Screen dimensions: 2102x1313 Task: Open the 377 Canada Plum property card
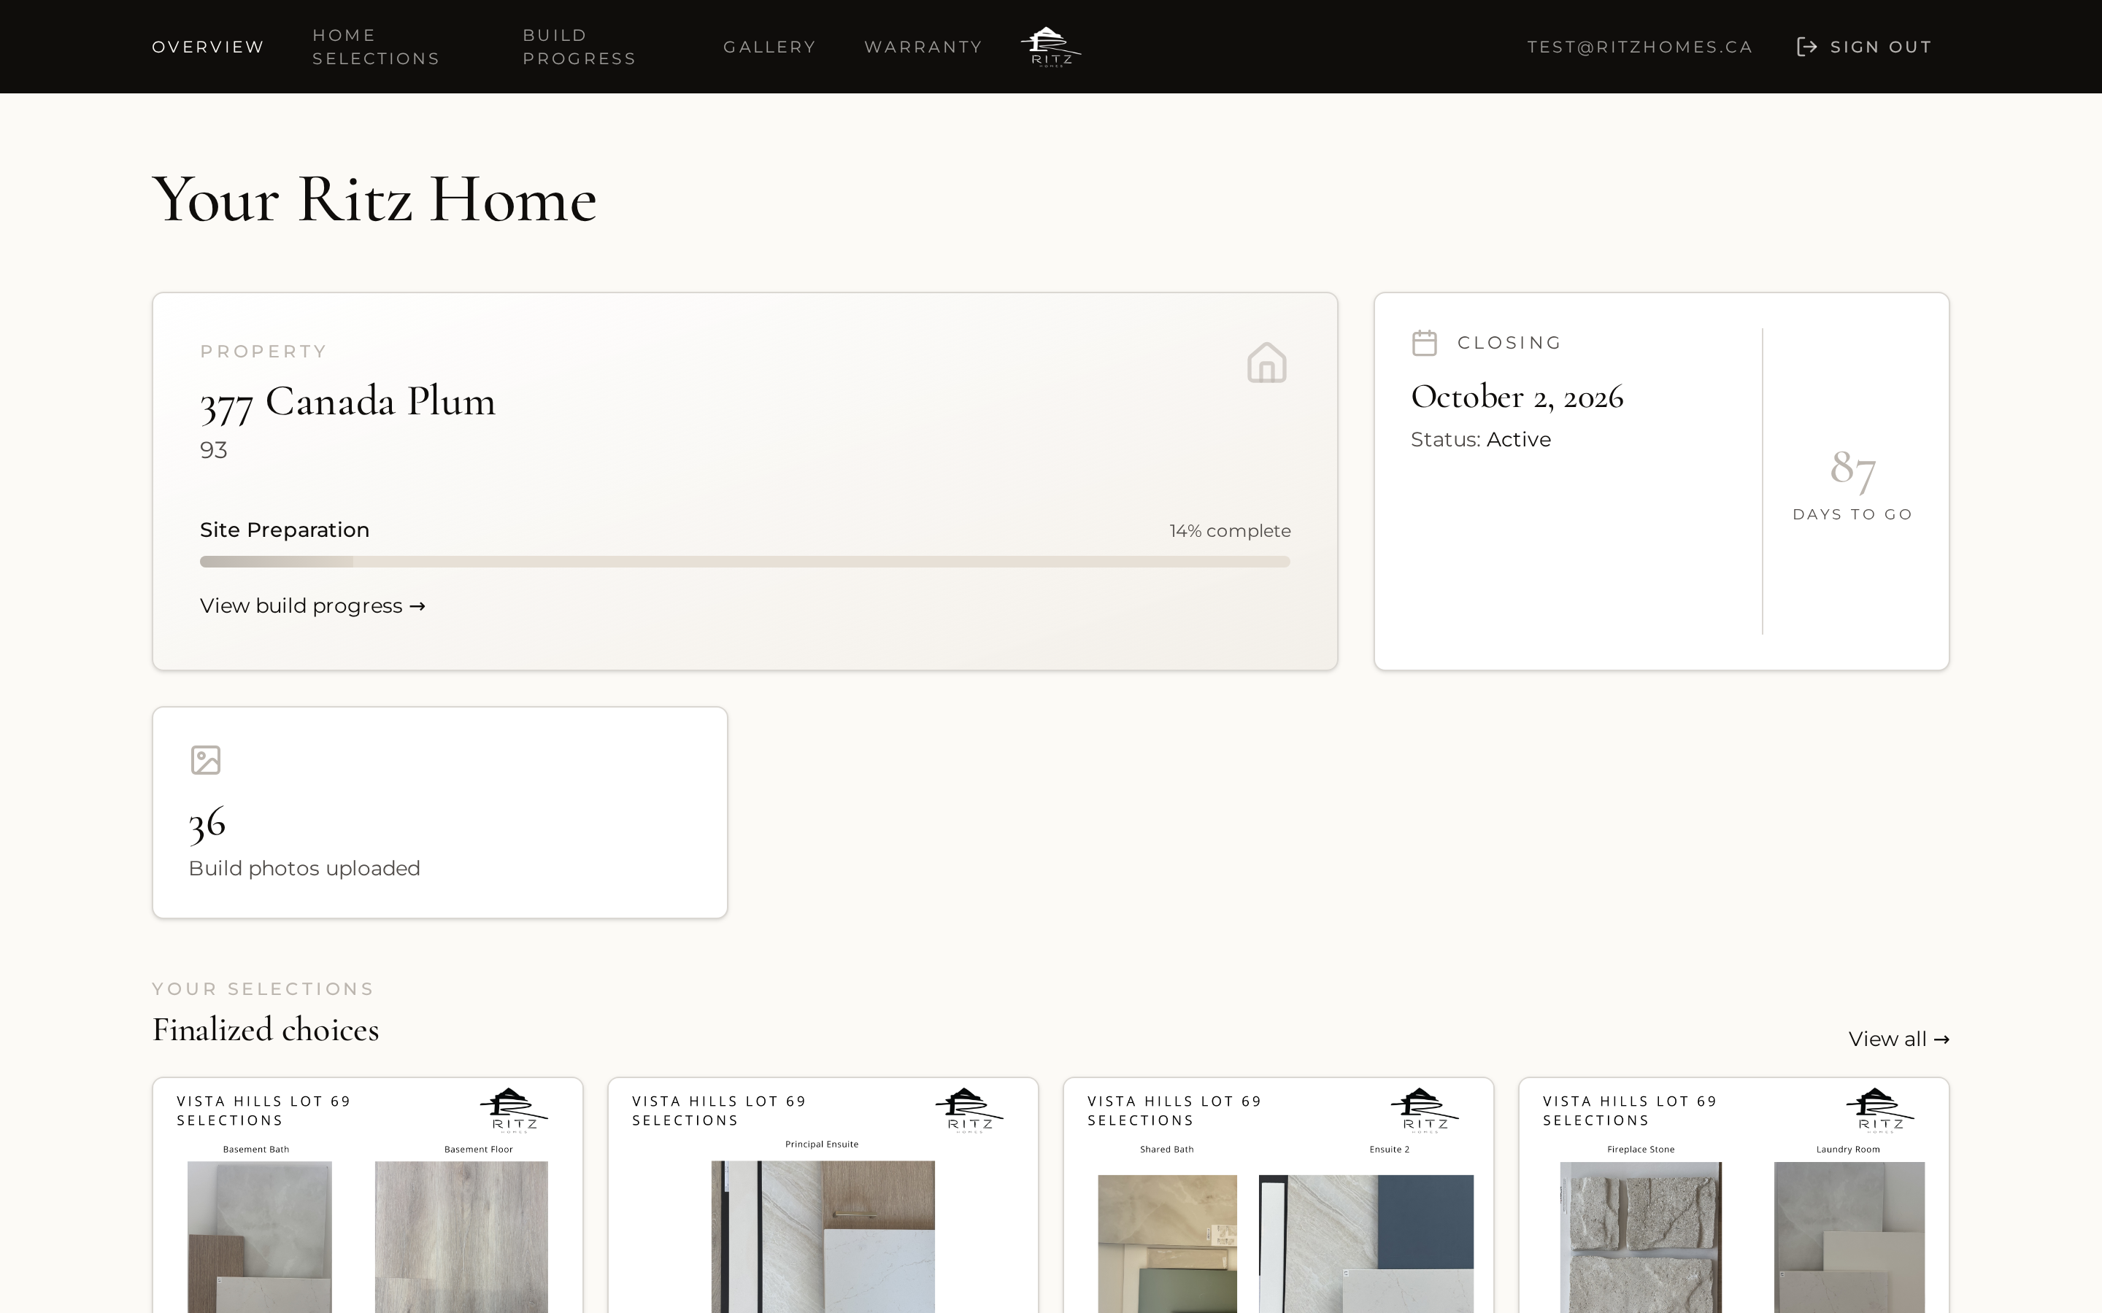[744, 481]
